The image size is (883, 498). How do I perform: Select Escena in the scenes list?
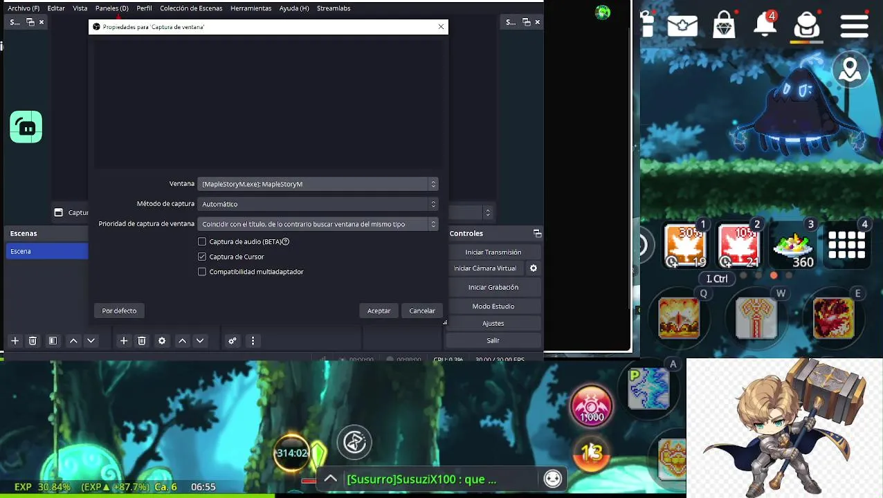[x=47, y=251]
